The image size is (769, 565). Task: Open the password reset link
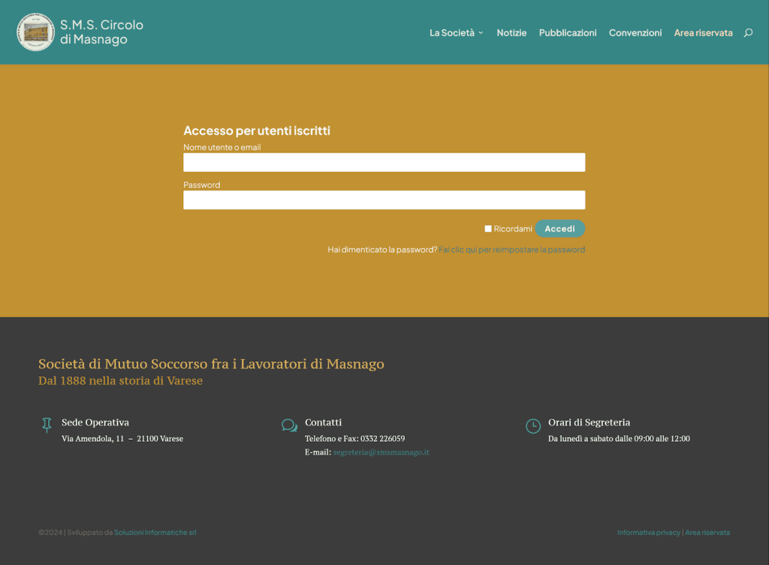click(x=512, y=249)
